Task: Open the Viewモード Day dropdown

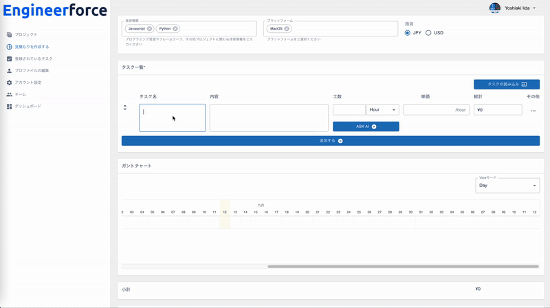Action: (x=507, y=186)
